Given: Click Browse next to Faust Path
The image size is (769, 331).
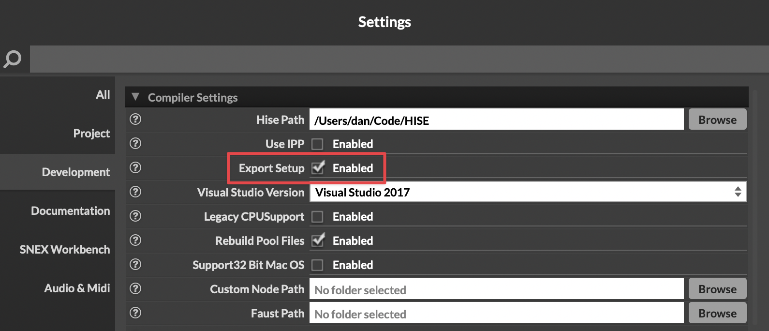Looking at the screenshot, I should (717, 313).
